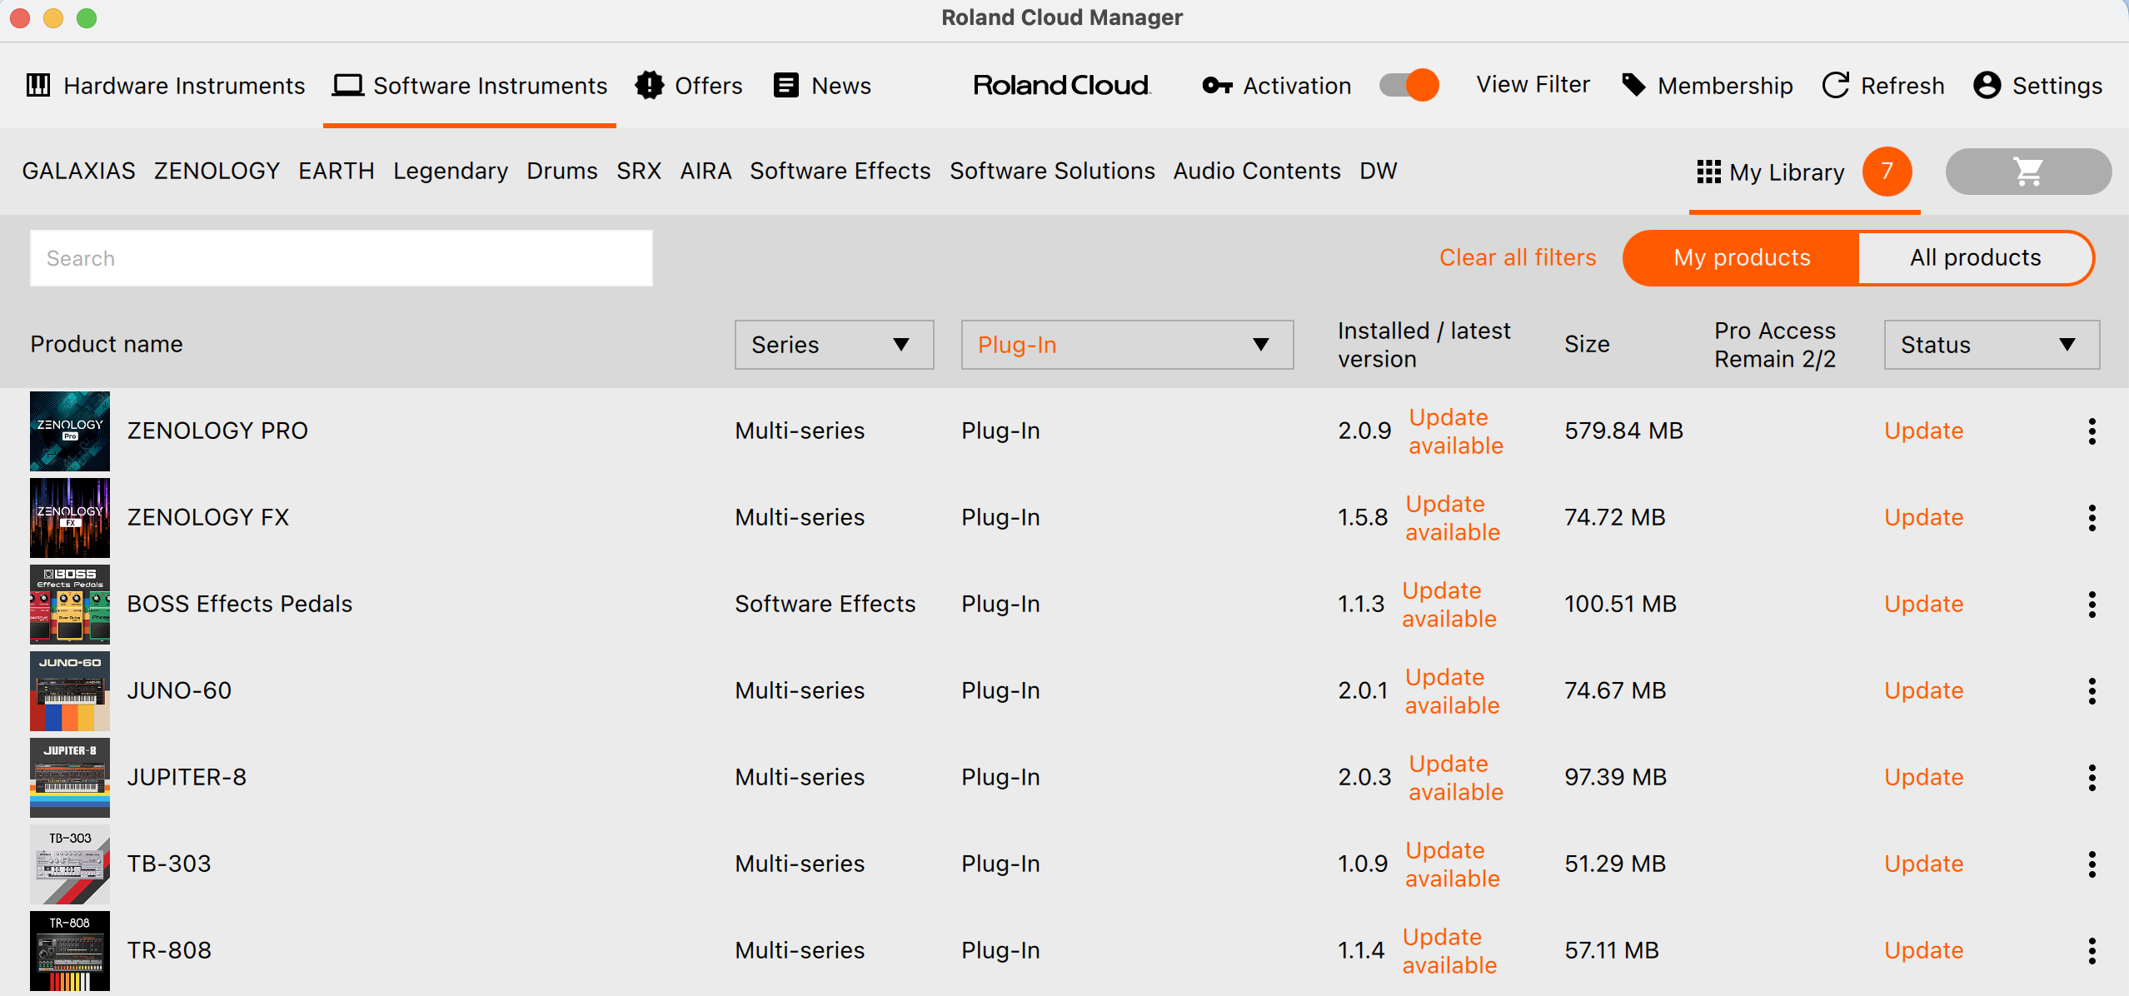Click the Settings account icon

click(1987, 85)
